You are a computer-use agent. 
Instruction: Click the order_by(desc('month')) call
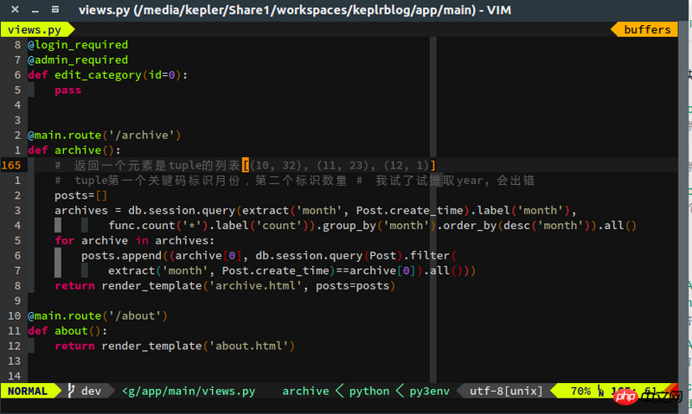tap(520, 226)
